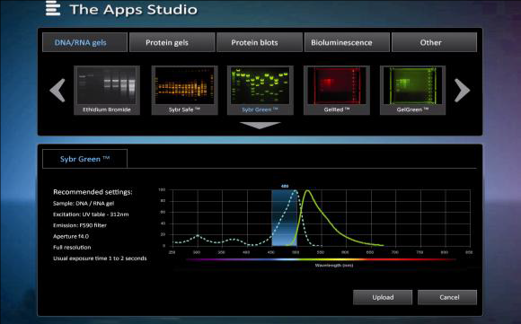Viewport: 521px width, 324px height.
Task: Show next applications with right arrow
Action: [462, 90]
